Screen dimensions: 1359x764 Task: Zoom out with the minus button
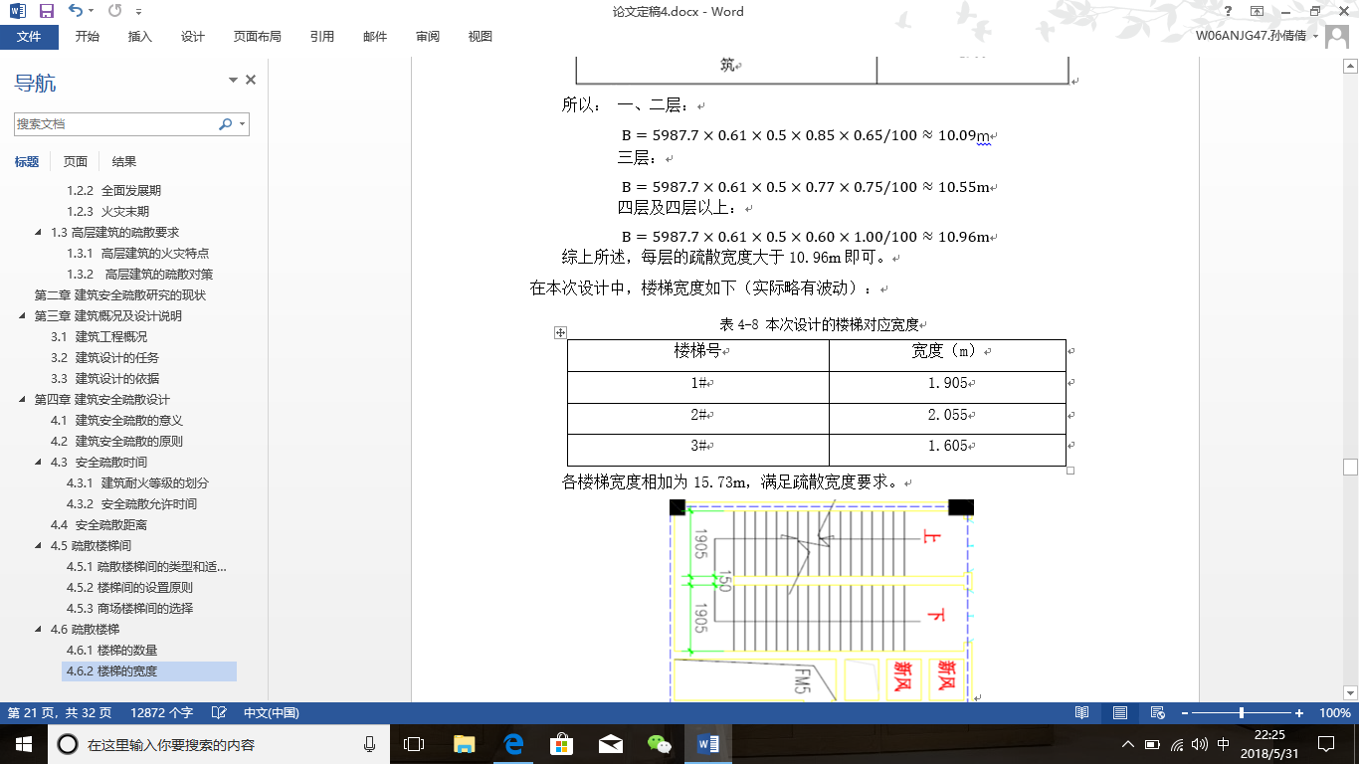tap(1185, 713)
